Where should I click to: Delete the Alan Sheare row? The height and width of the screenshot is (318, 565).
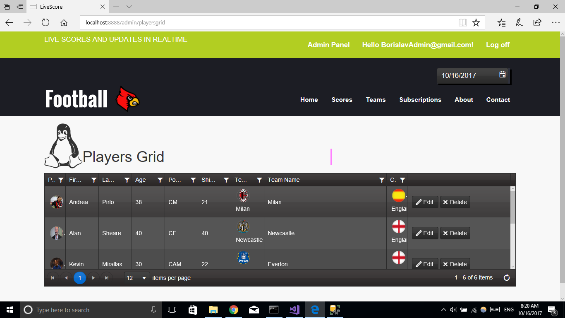[x=455, y=233]
